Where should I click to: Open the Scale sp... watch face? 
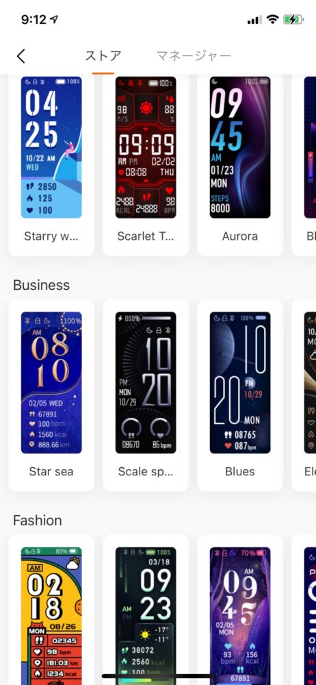(x=146, y=382)
